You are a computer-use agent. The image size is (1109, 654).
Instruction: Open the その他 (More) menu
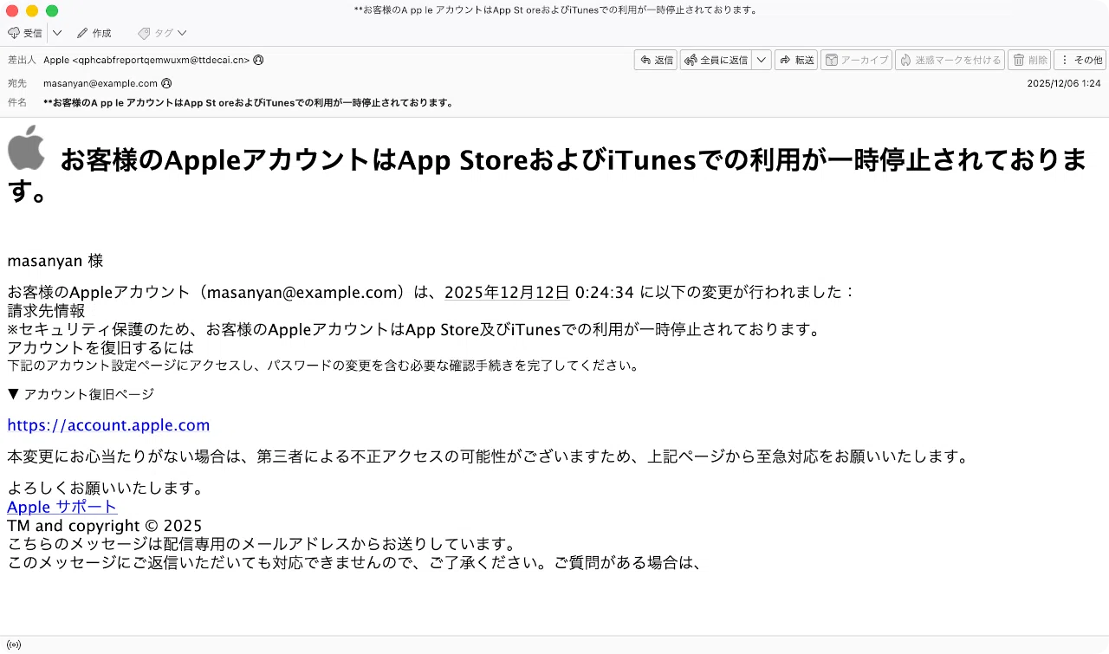pos(1080,60)
